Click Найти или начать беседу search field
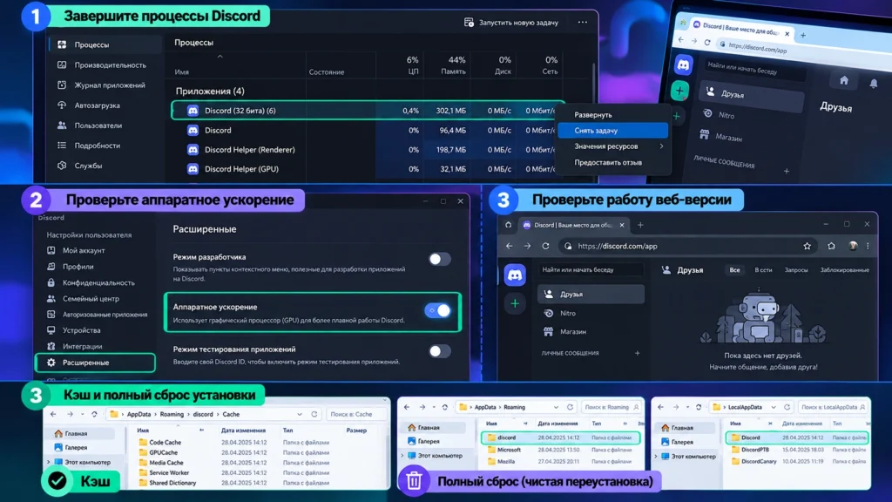 coord(591,270)
